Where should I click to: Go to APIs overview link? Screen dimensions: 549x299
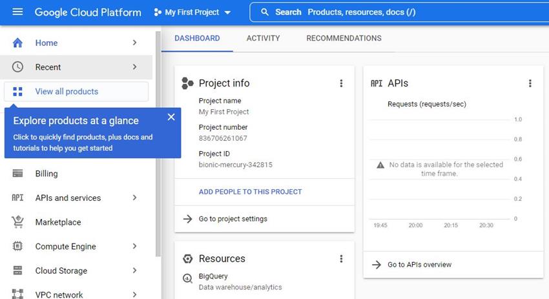coord(419,265)
